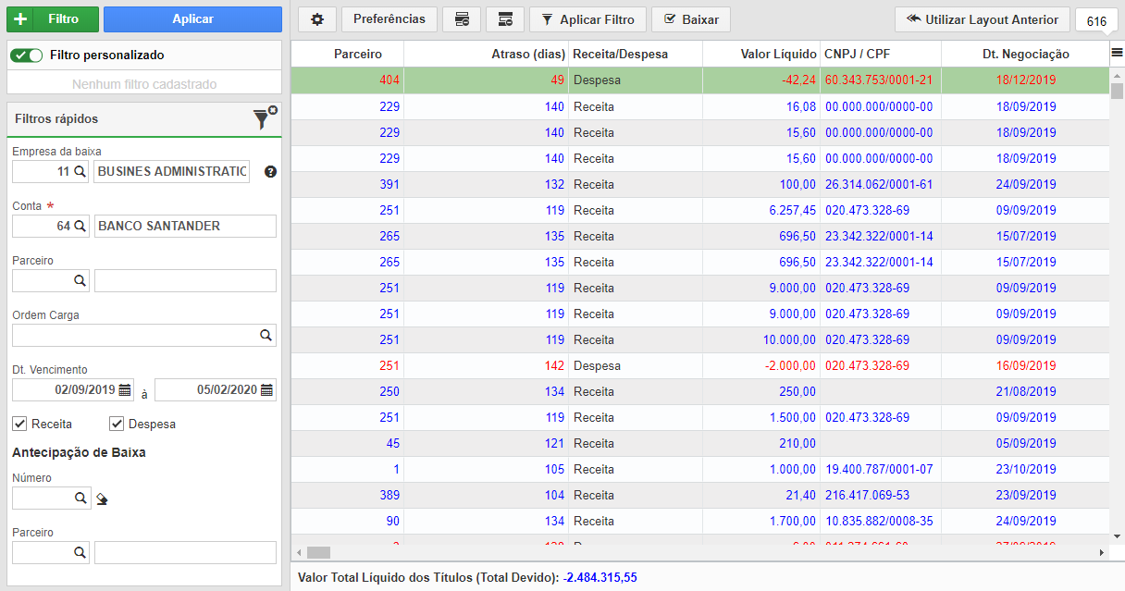This screenshot has width=1125, height=591.
Task: Click horizontal scrollbar right arrow of grid
Action: [1101, 552]
